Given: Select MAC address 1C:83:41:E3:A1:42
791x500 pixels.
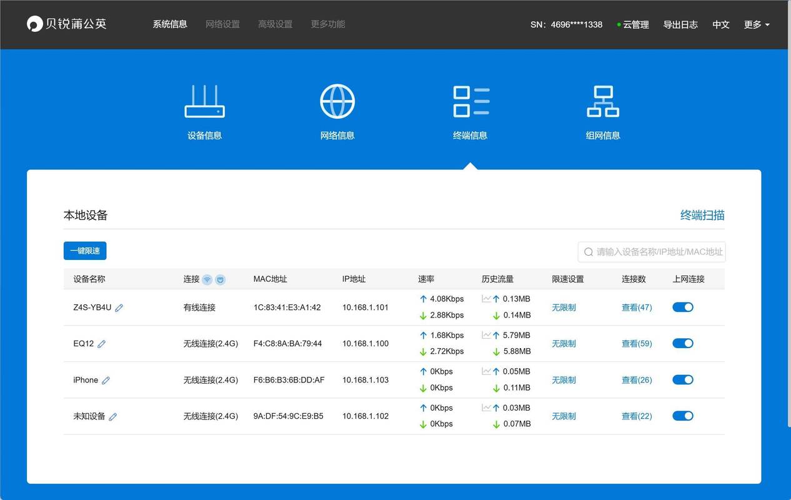Looking at the screenshot, I should 287,307.
